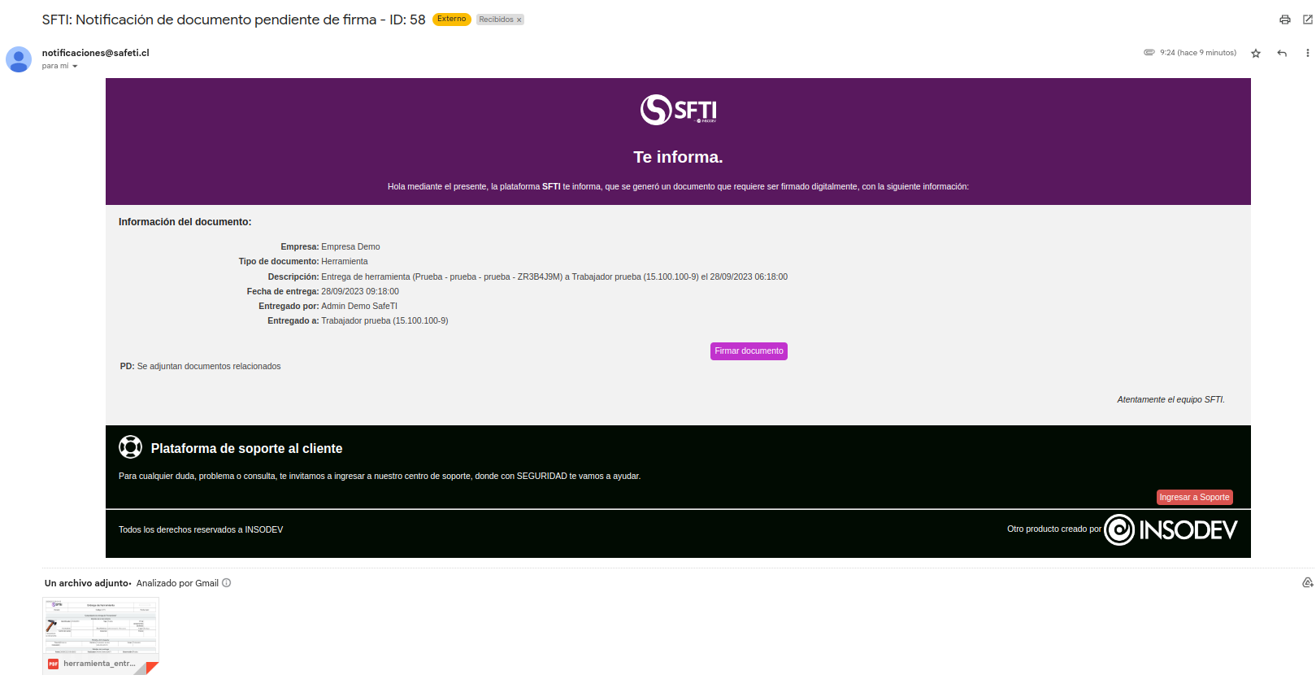Viewport: 1316px width, 688px height.
Task: Click sender address notificaciones@safeti.cl
Action: pyautogui.click(x=96, y=53)
